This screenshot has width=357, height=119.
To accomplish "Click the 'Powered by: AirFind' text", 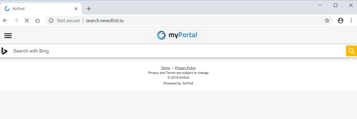I will tap(178, 83).
